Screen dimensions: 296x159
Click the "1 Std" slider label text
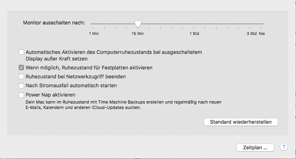click(194, 34)
